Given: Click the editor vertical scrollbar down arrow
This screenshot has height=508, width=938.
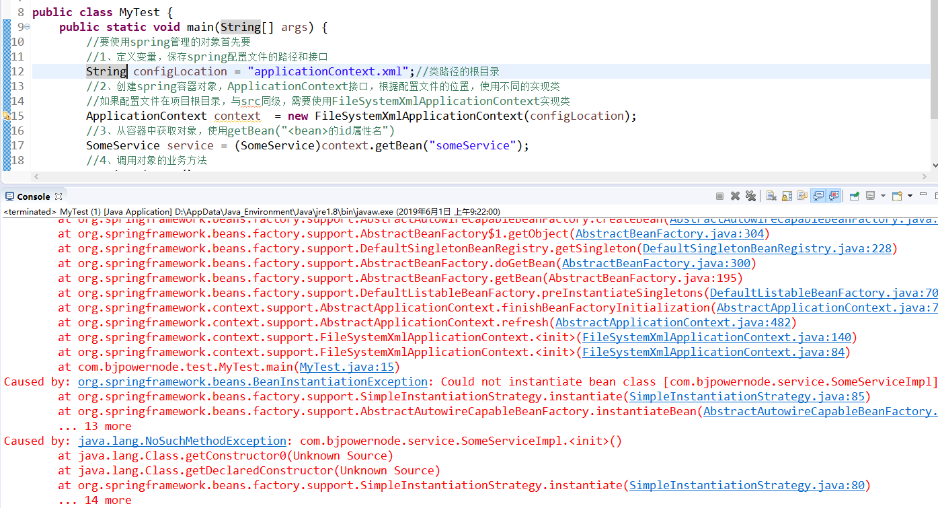Looking at the screenshot, I should pyautogui.click(x=934, y=165).
